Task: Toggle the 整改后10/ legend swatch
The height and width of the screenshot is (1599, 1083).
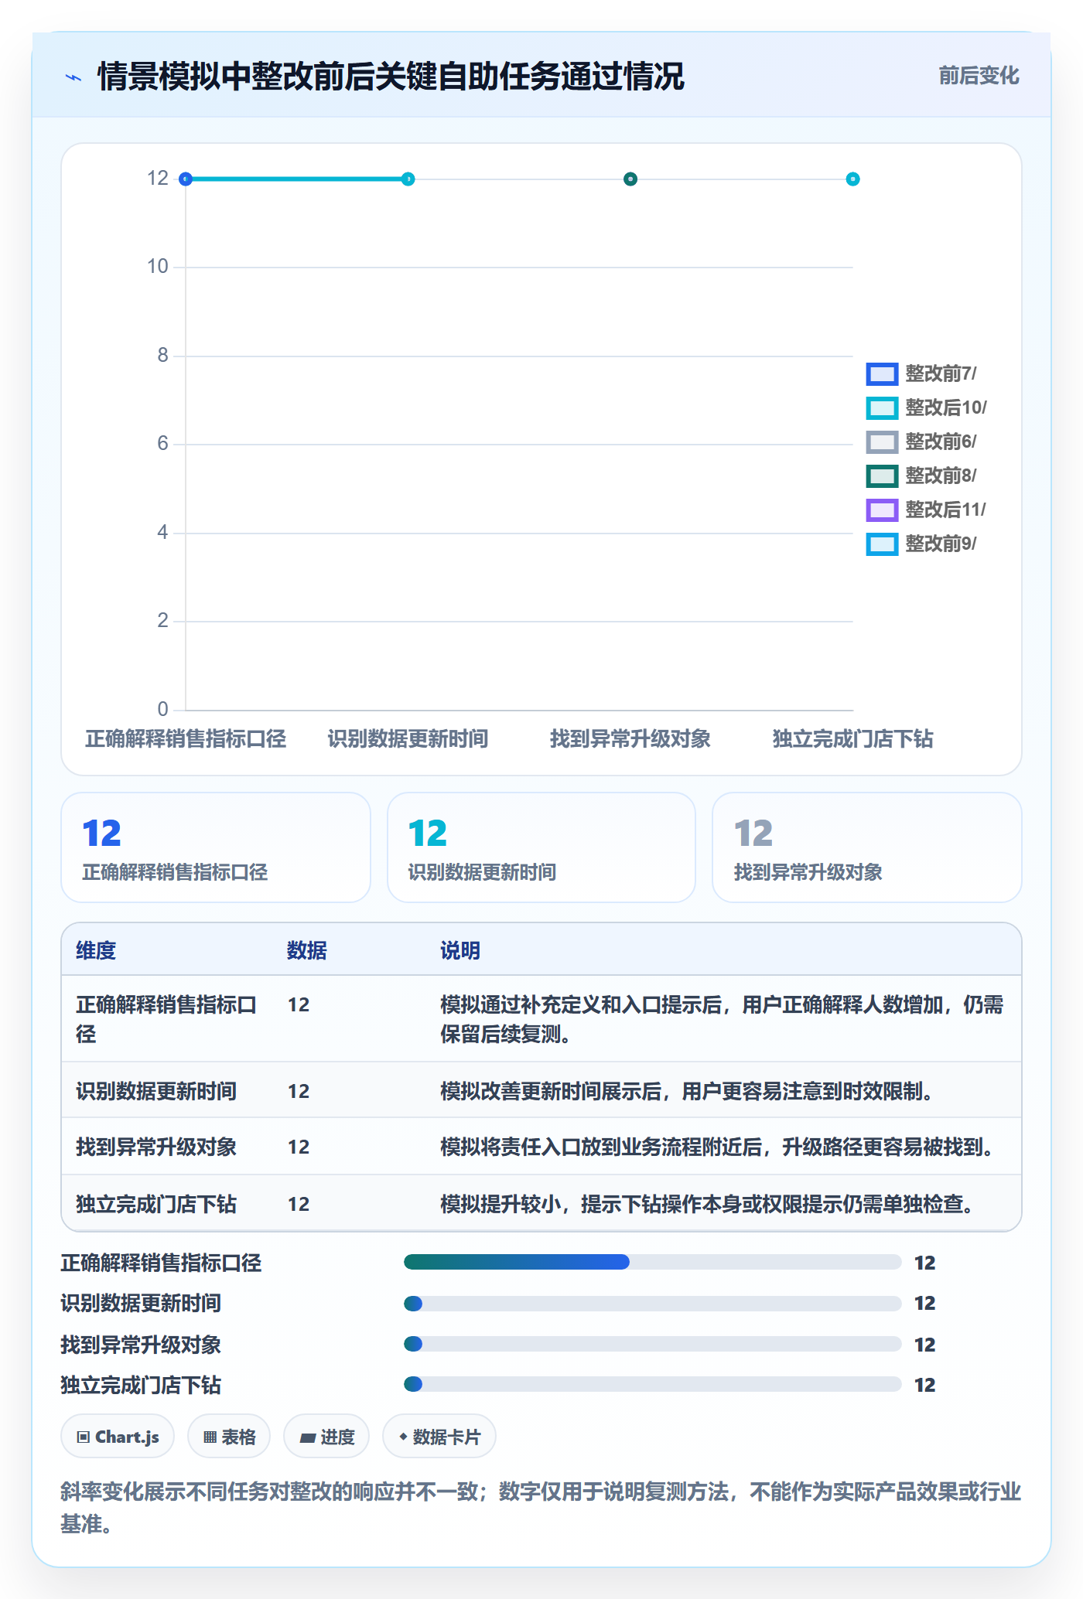Action: (x=882, y=407)
